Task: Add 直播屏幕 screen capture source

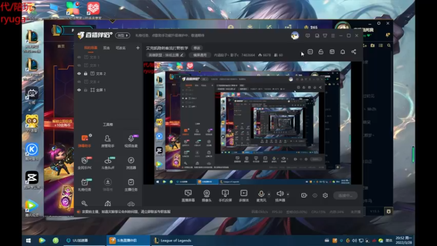Action: point(188,196)
